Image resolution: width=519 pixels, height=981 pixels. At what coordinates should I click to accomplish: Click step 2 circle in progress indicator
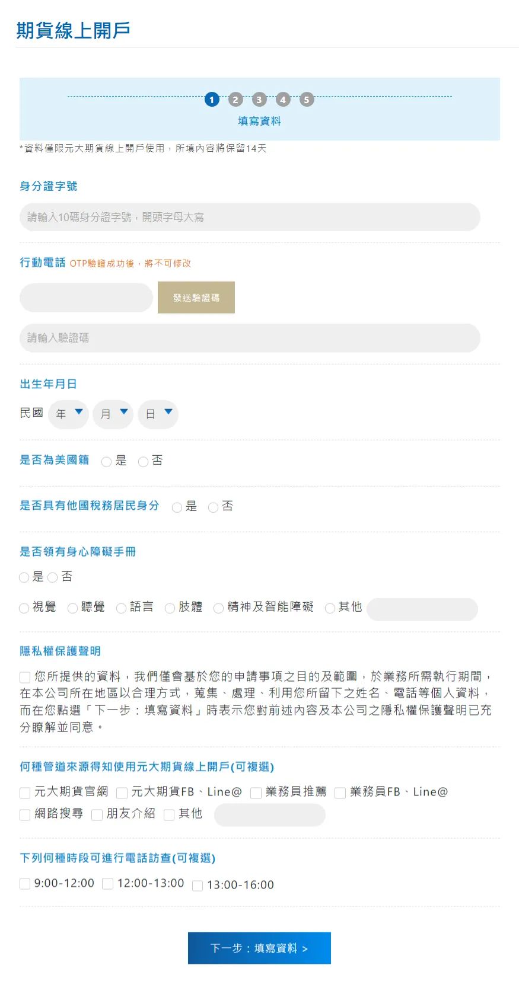click(x=235, y=100)
